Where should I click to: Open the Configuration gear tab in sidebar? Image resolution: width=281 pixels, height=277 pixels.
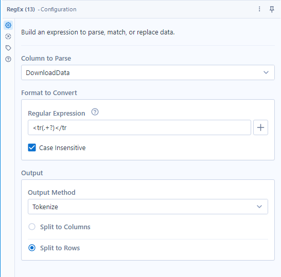tap(8, 25)
